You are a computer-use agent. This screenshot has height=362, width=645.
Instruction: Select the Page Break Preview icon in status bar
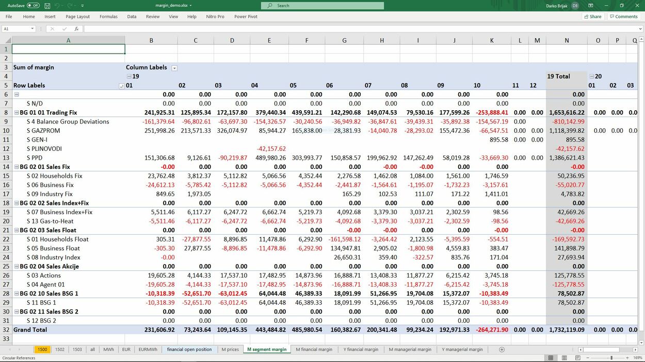click(x=578, y=357)
